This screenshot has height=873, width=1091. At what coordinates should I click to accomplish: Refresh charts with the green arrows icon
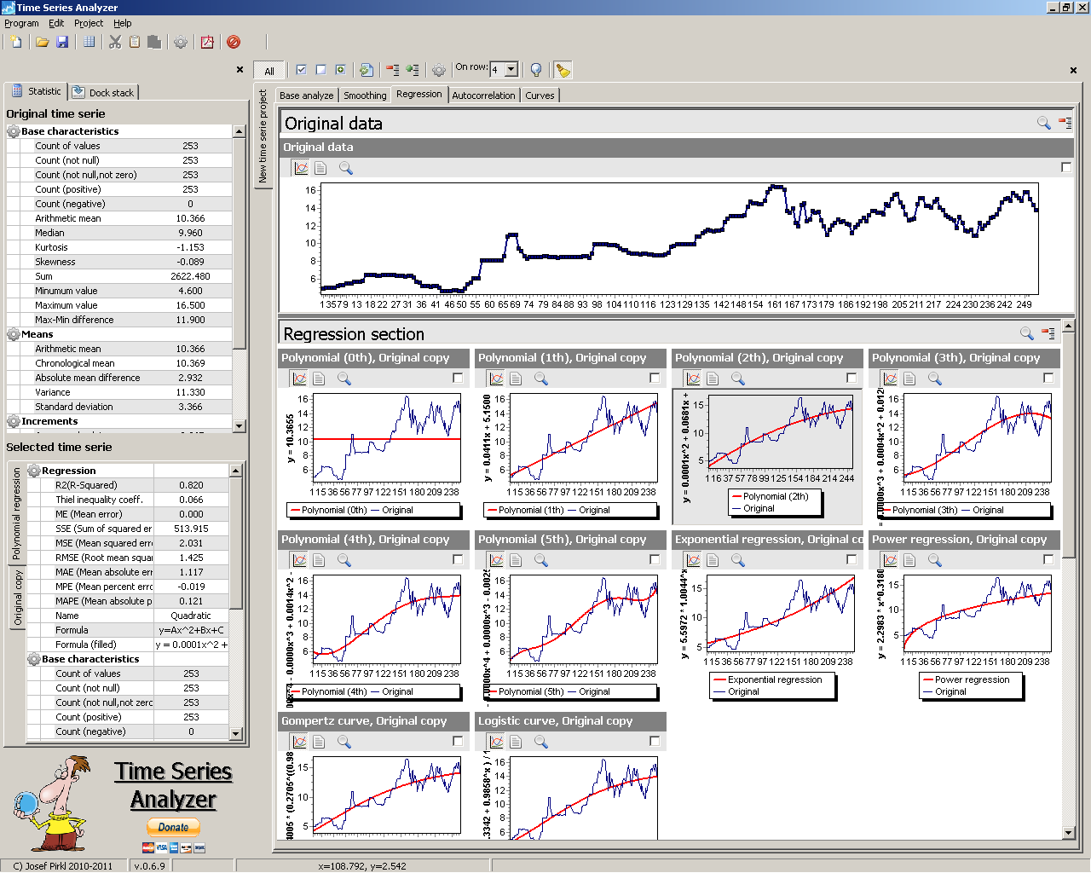(367, 70)
